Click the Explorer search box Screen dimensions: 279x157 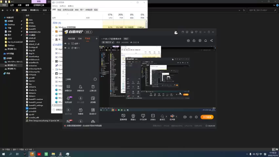point(262,10)
